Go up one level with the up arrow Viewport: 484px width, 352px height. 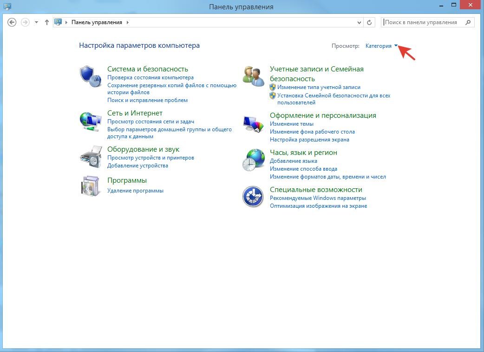point(46,22)
